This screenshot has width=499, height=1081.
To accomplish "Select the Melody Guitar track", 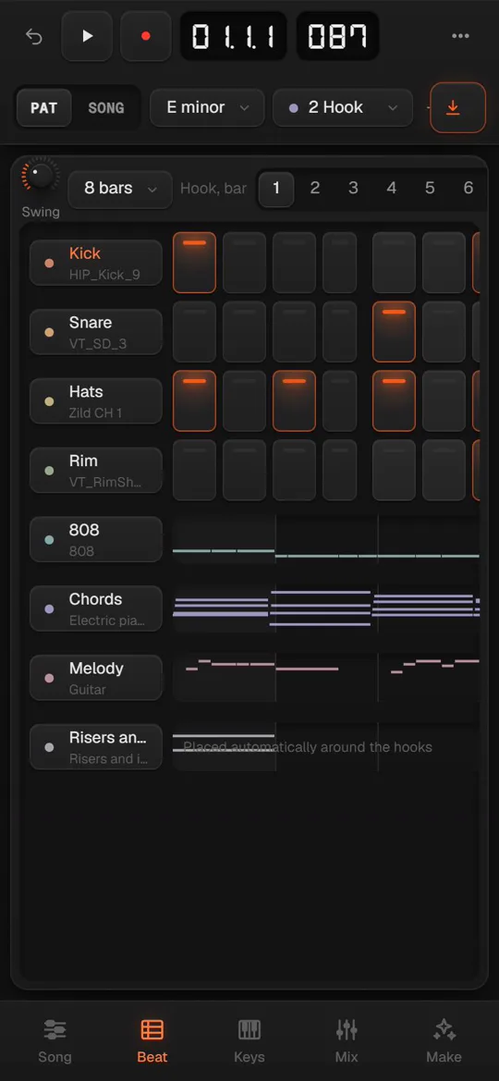I will pyautogui.click(x=96, y=678).
